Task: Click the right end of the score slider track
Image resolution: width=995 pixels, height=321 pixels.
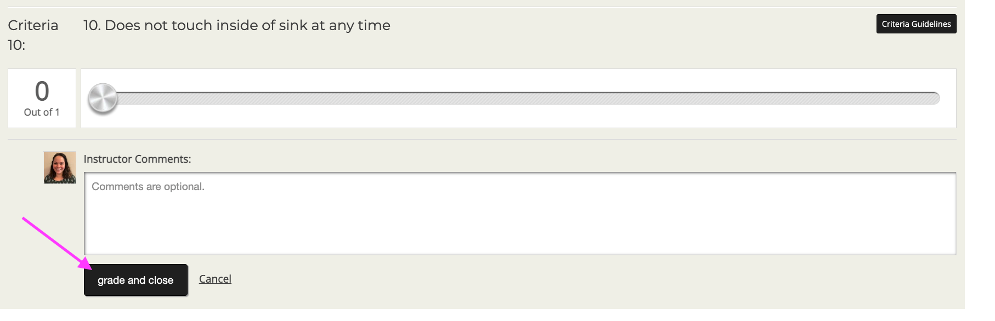Action: tap(934, 99)
